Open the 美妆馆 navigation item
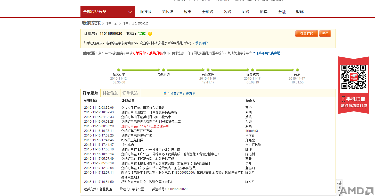 167,12
